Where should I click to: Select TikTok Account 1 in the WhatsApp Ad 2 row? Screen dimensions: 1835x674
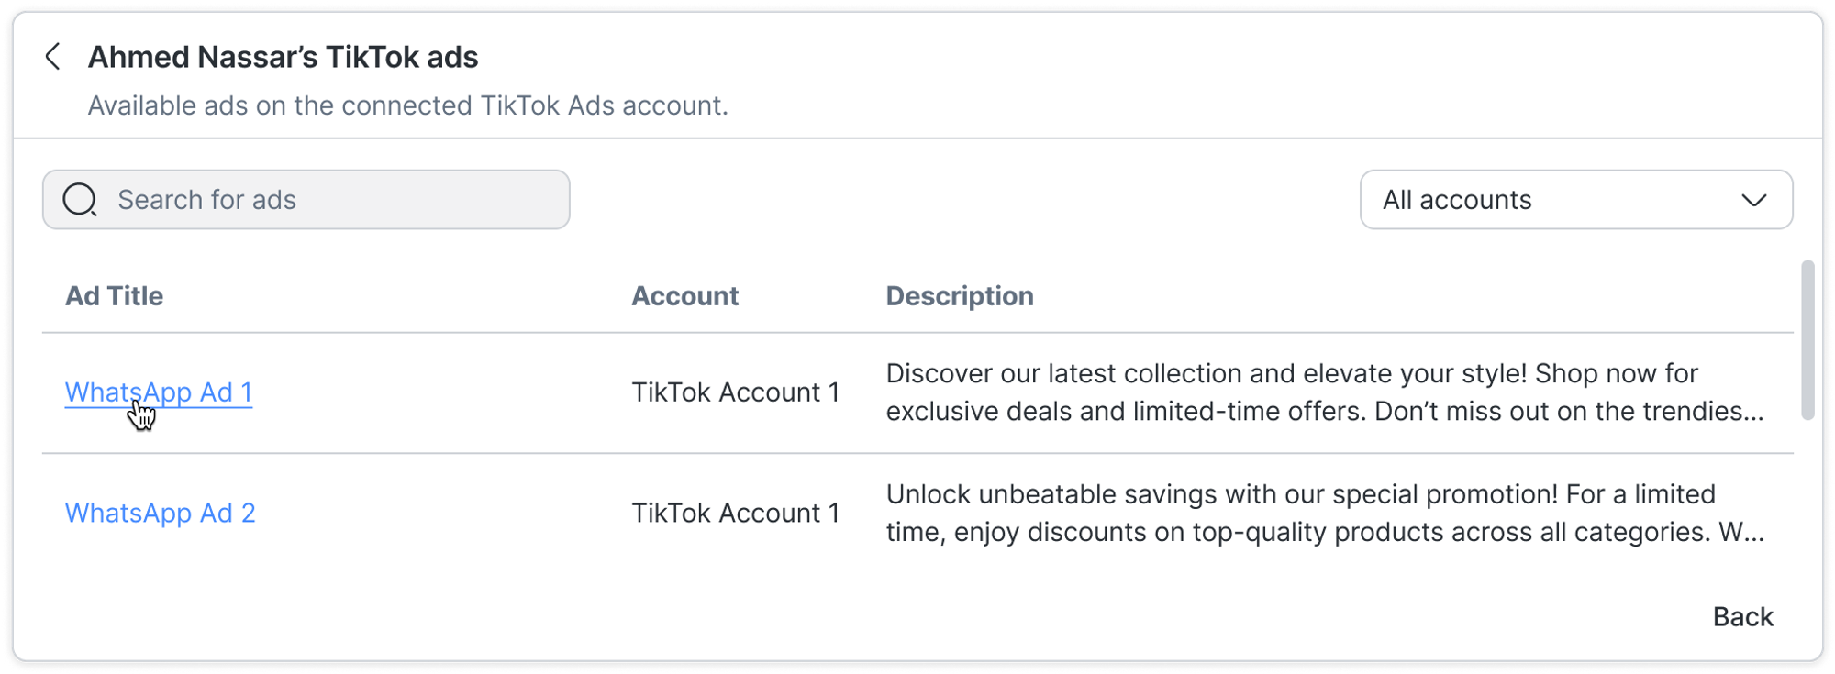coord(735,514)
